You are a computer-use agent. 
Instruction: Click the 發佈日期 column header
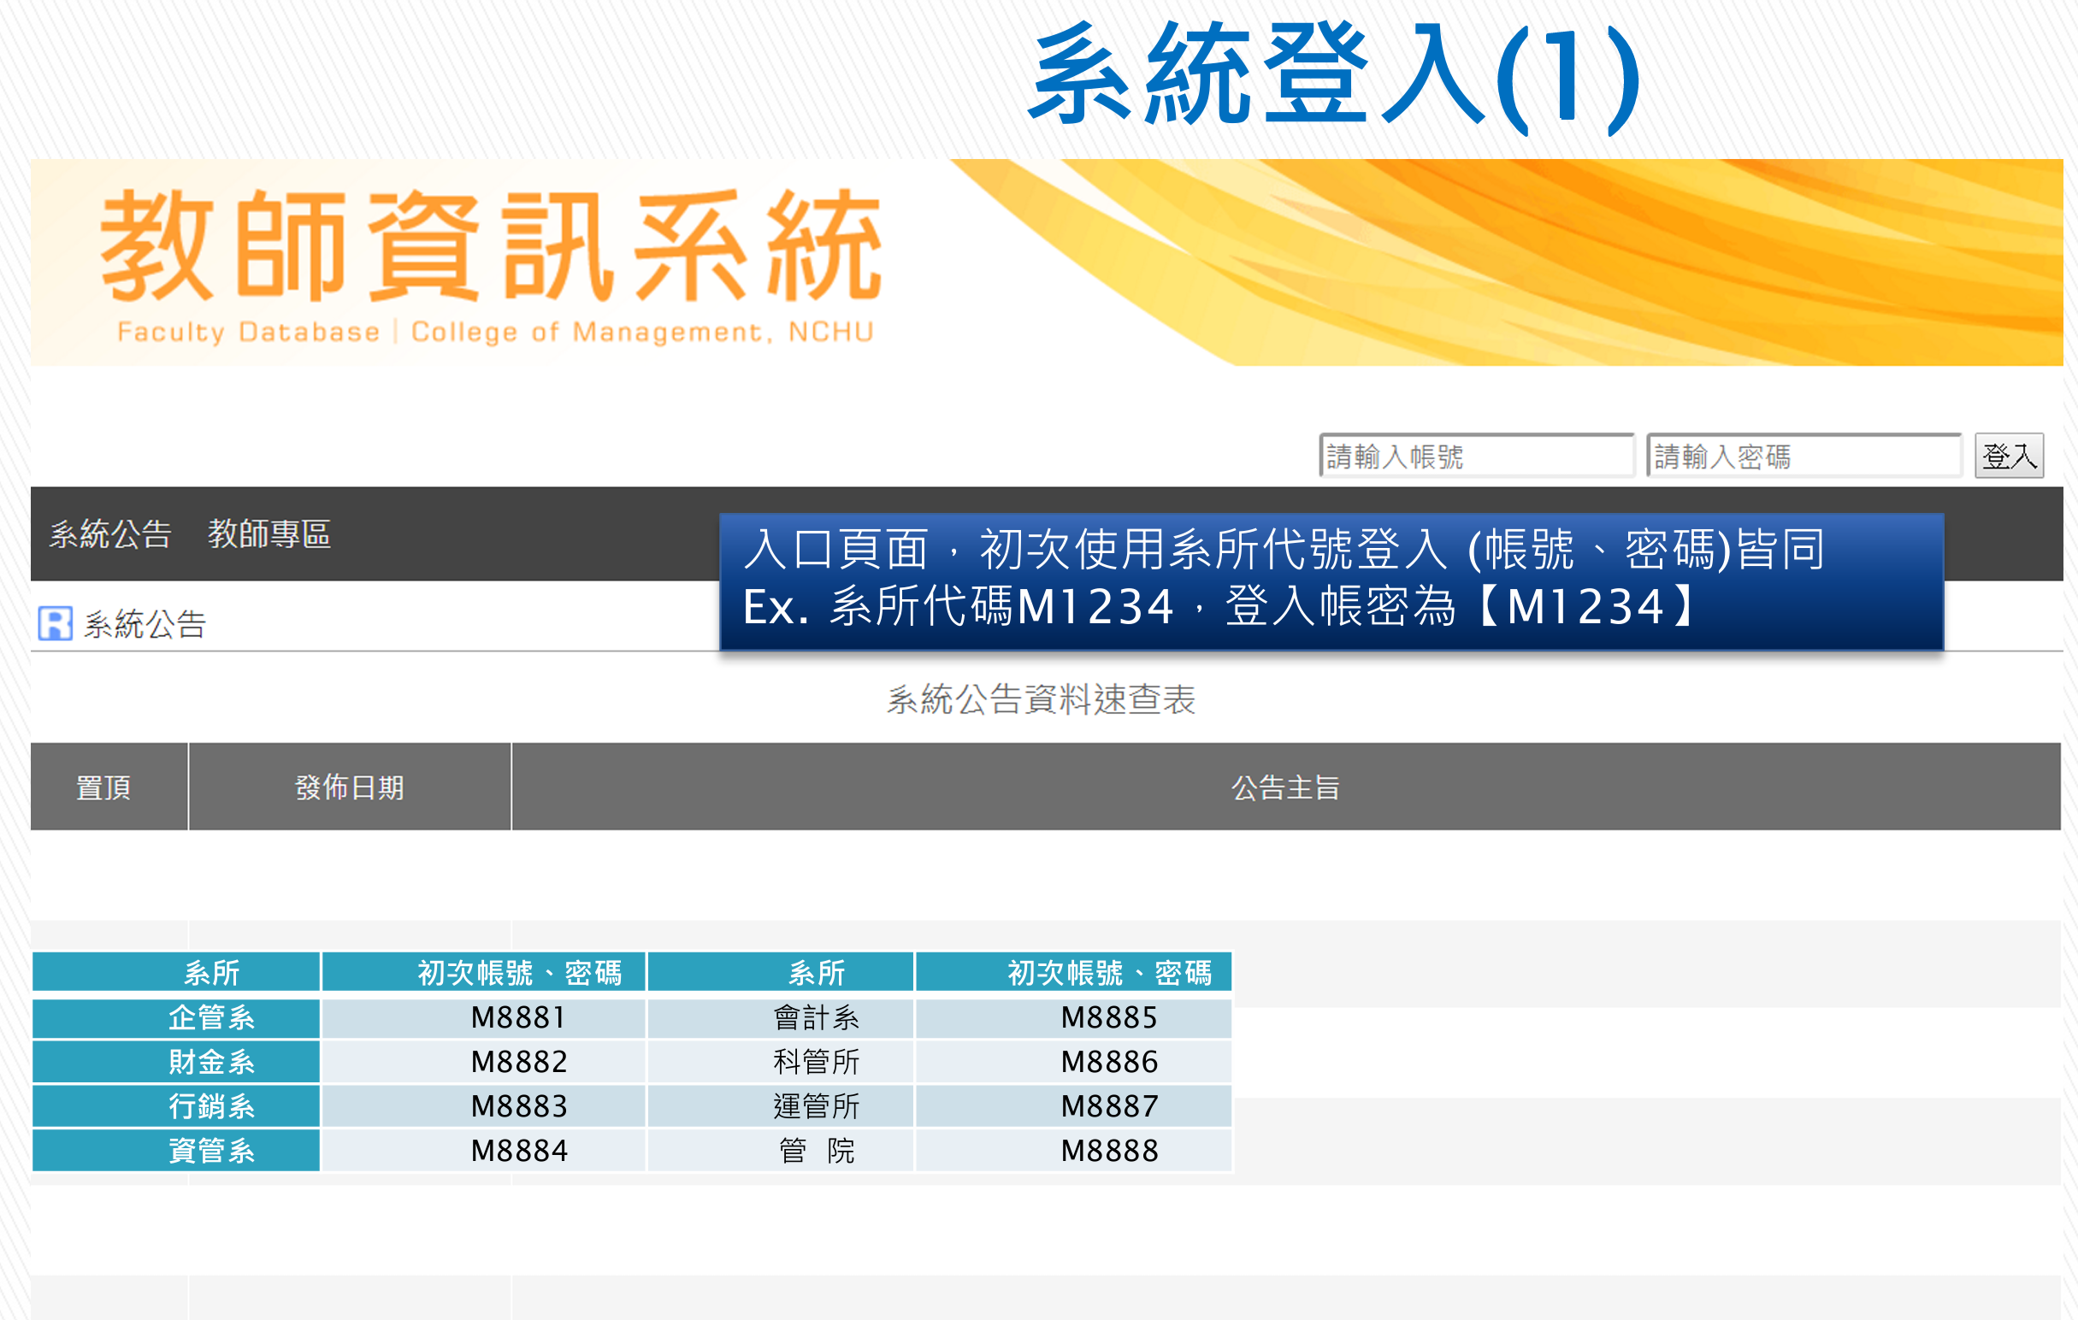(x=350, y=787)
